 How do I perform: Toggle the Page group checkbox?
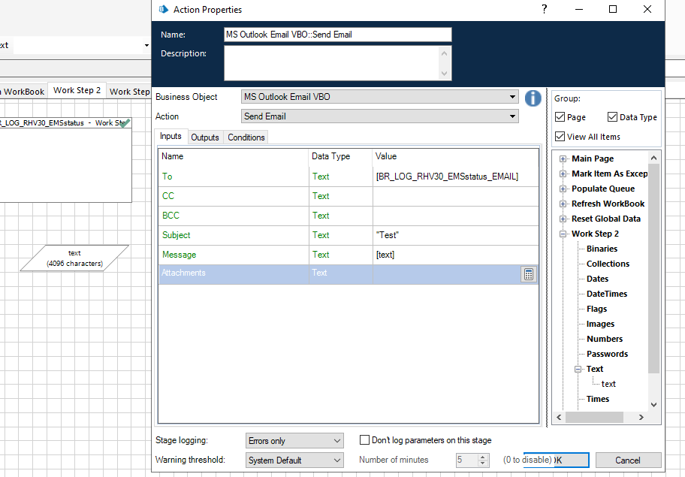click(x=560, y=117)
